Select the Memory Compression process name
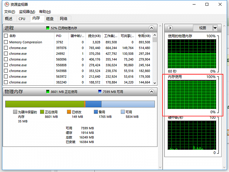Image resolution: width=229 pixels, height=172 pixels. click(25, 42)
